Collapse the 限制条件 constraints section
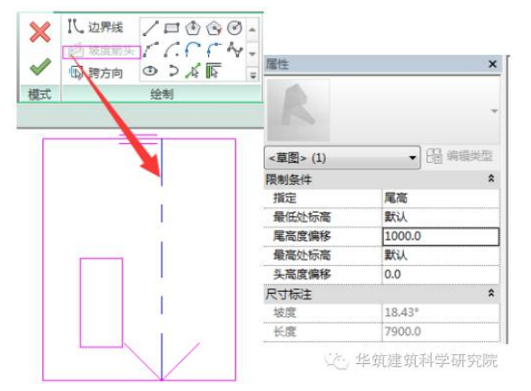The height and width of the screenshot is (391, 531). click(x=491, y=178)
